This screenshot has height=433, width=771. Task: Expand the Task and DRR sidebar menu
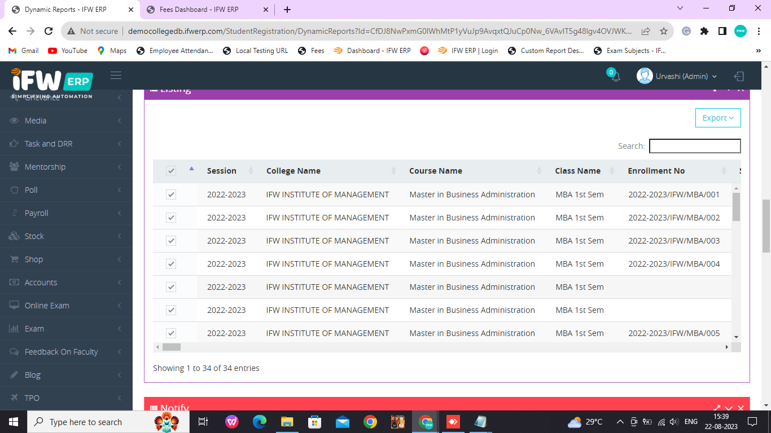pos(66,144)
